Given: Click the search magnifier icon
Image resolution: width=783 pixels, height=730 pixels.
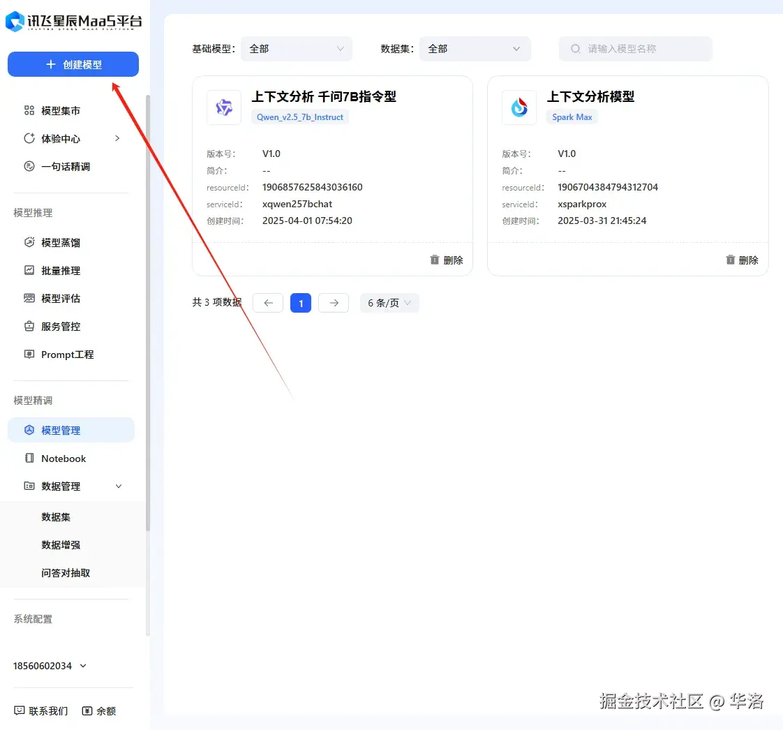Looking at the screenshot, I should [576, 49].
